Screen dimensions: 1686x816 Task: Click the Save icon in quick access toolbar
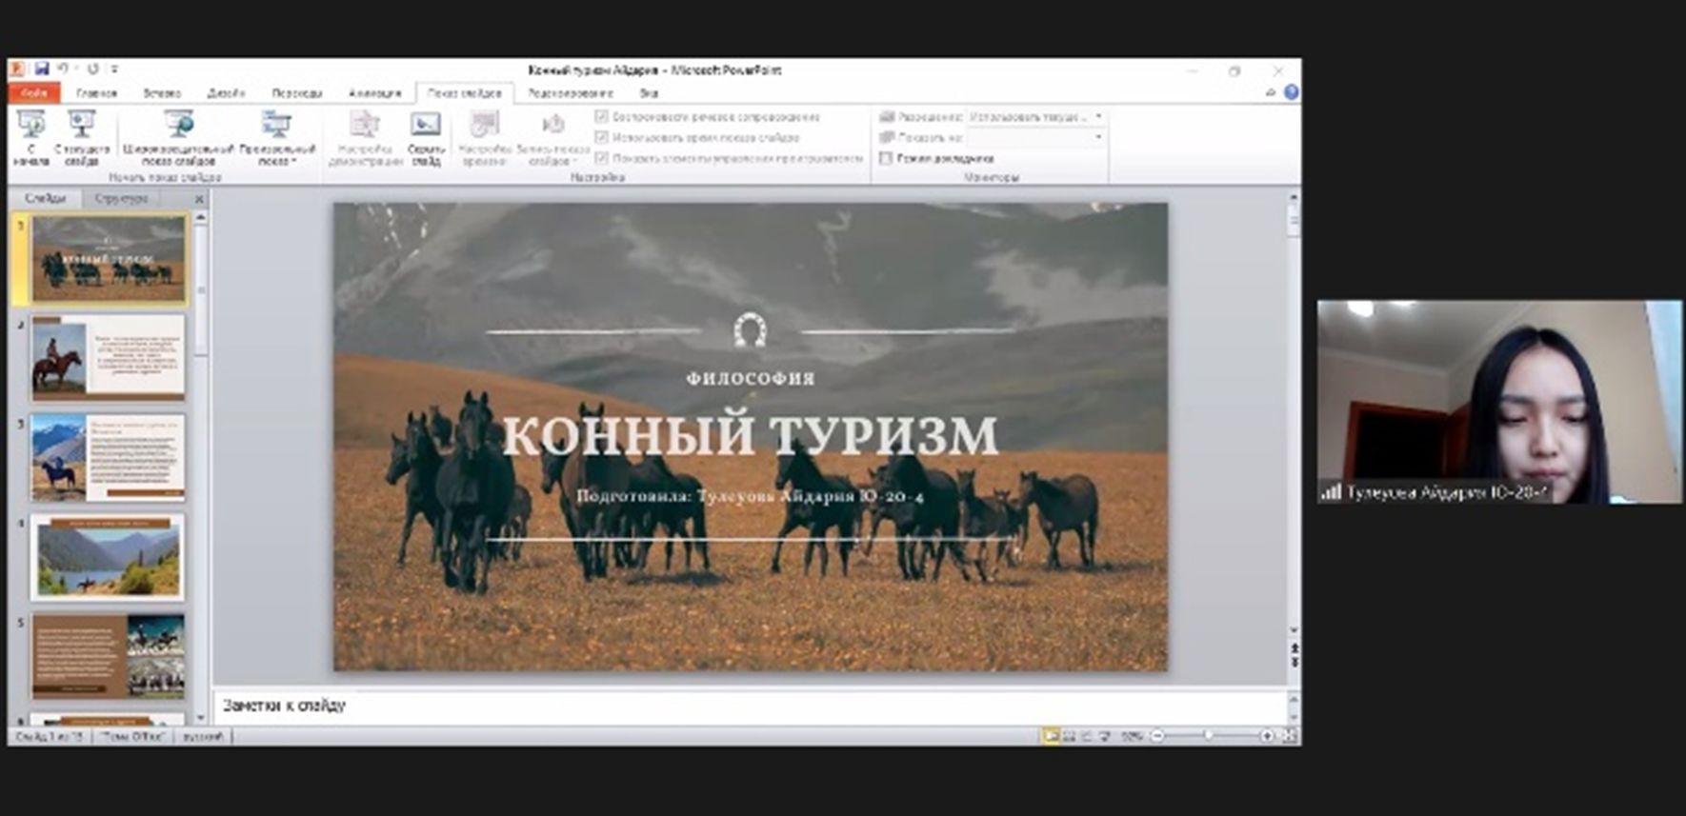click(x=42, y=70)
